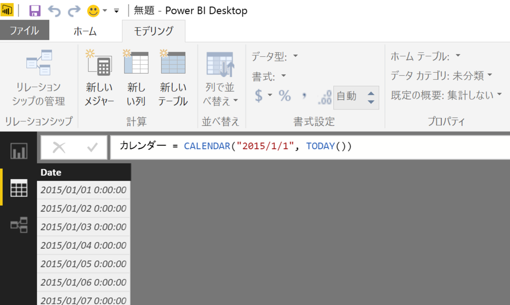Add a 新しい列
The height and width of the screenshot is (305, 510).
[136, 78]
